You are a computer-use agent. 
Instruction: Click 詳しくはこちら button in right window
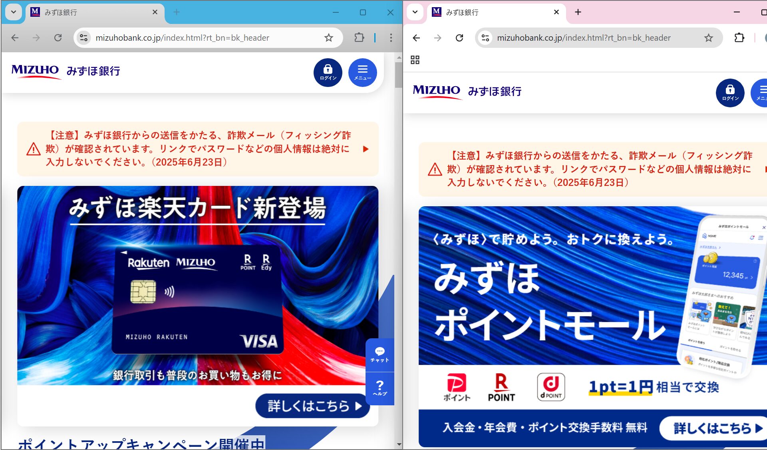(x=714, y=428)
